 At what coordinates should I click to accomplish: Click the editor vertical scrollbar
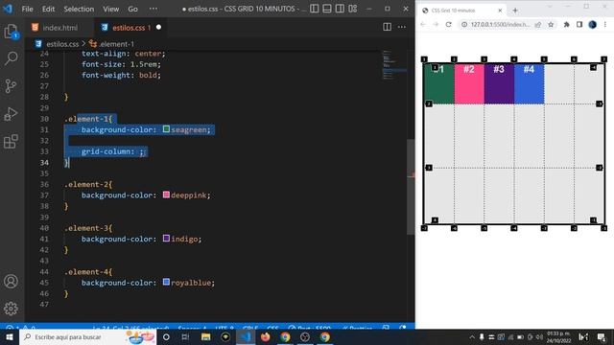[x=411, y=187]
